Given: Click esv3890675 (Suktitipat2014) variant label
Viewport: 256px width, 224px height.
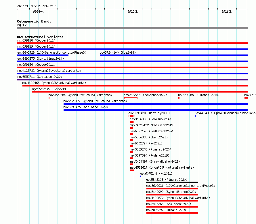Looking at the screenshot, I should coord(41,59).
